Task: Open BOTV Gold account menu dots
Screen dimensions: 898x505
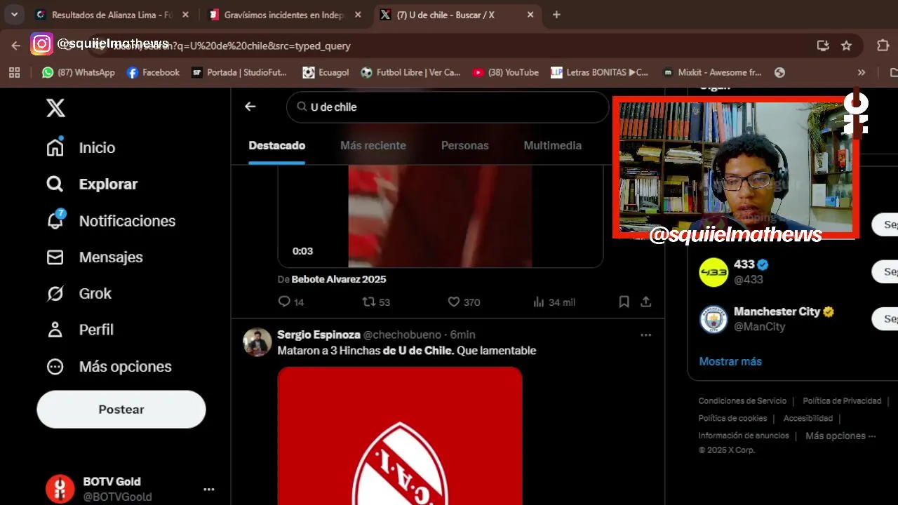Action: pos(208,489)
